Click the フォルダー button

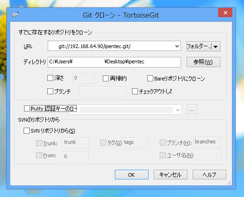(x=199, y=46)
